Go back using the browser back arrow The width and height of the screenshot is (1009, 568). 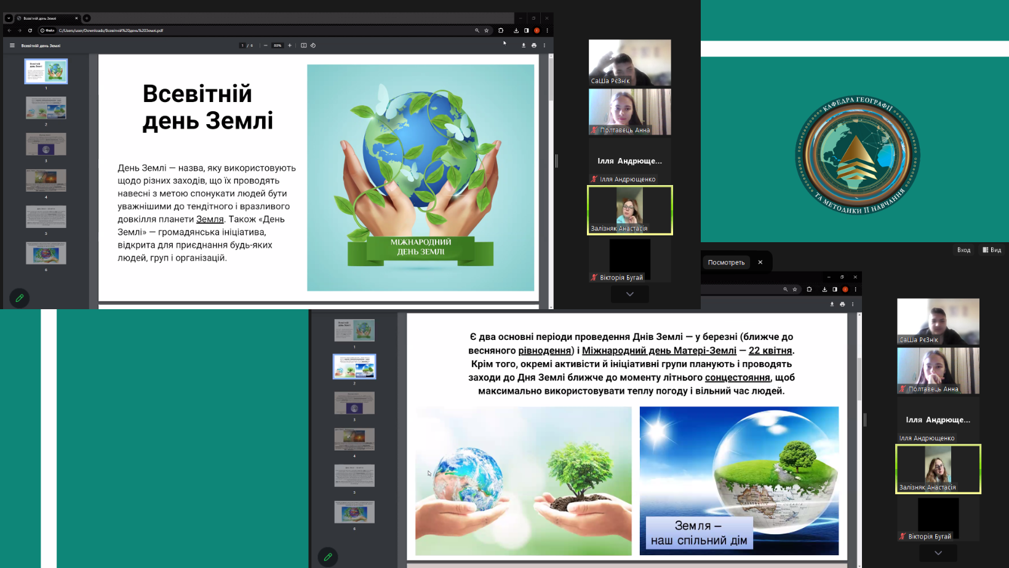tap(9, 30)
